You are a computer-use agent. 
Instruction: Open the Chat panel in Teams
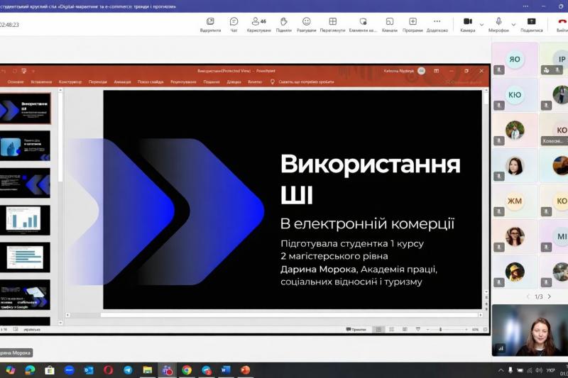coord(234,24)
